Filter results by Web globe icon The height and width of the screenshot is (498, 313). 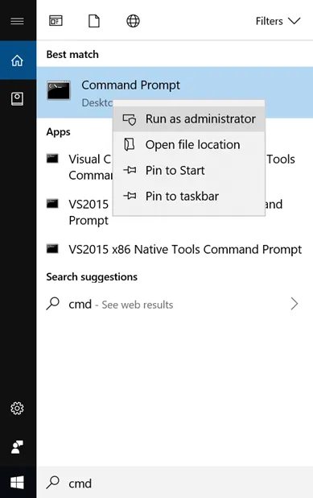pos(133,21)
